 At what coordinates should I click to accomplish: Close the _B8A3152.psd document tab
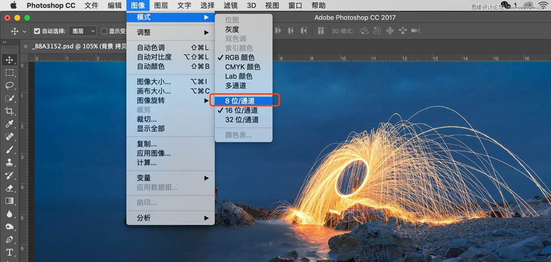26,46
